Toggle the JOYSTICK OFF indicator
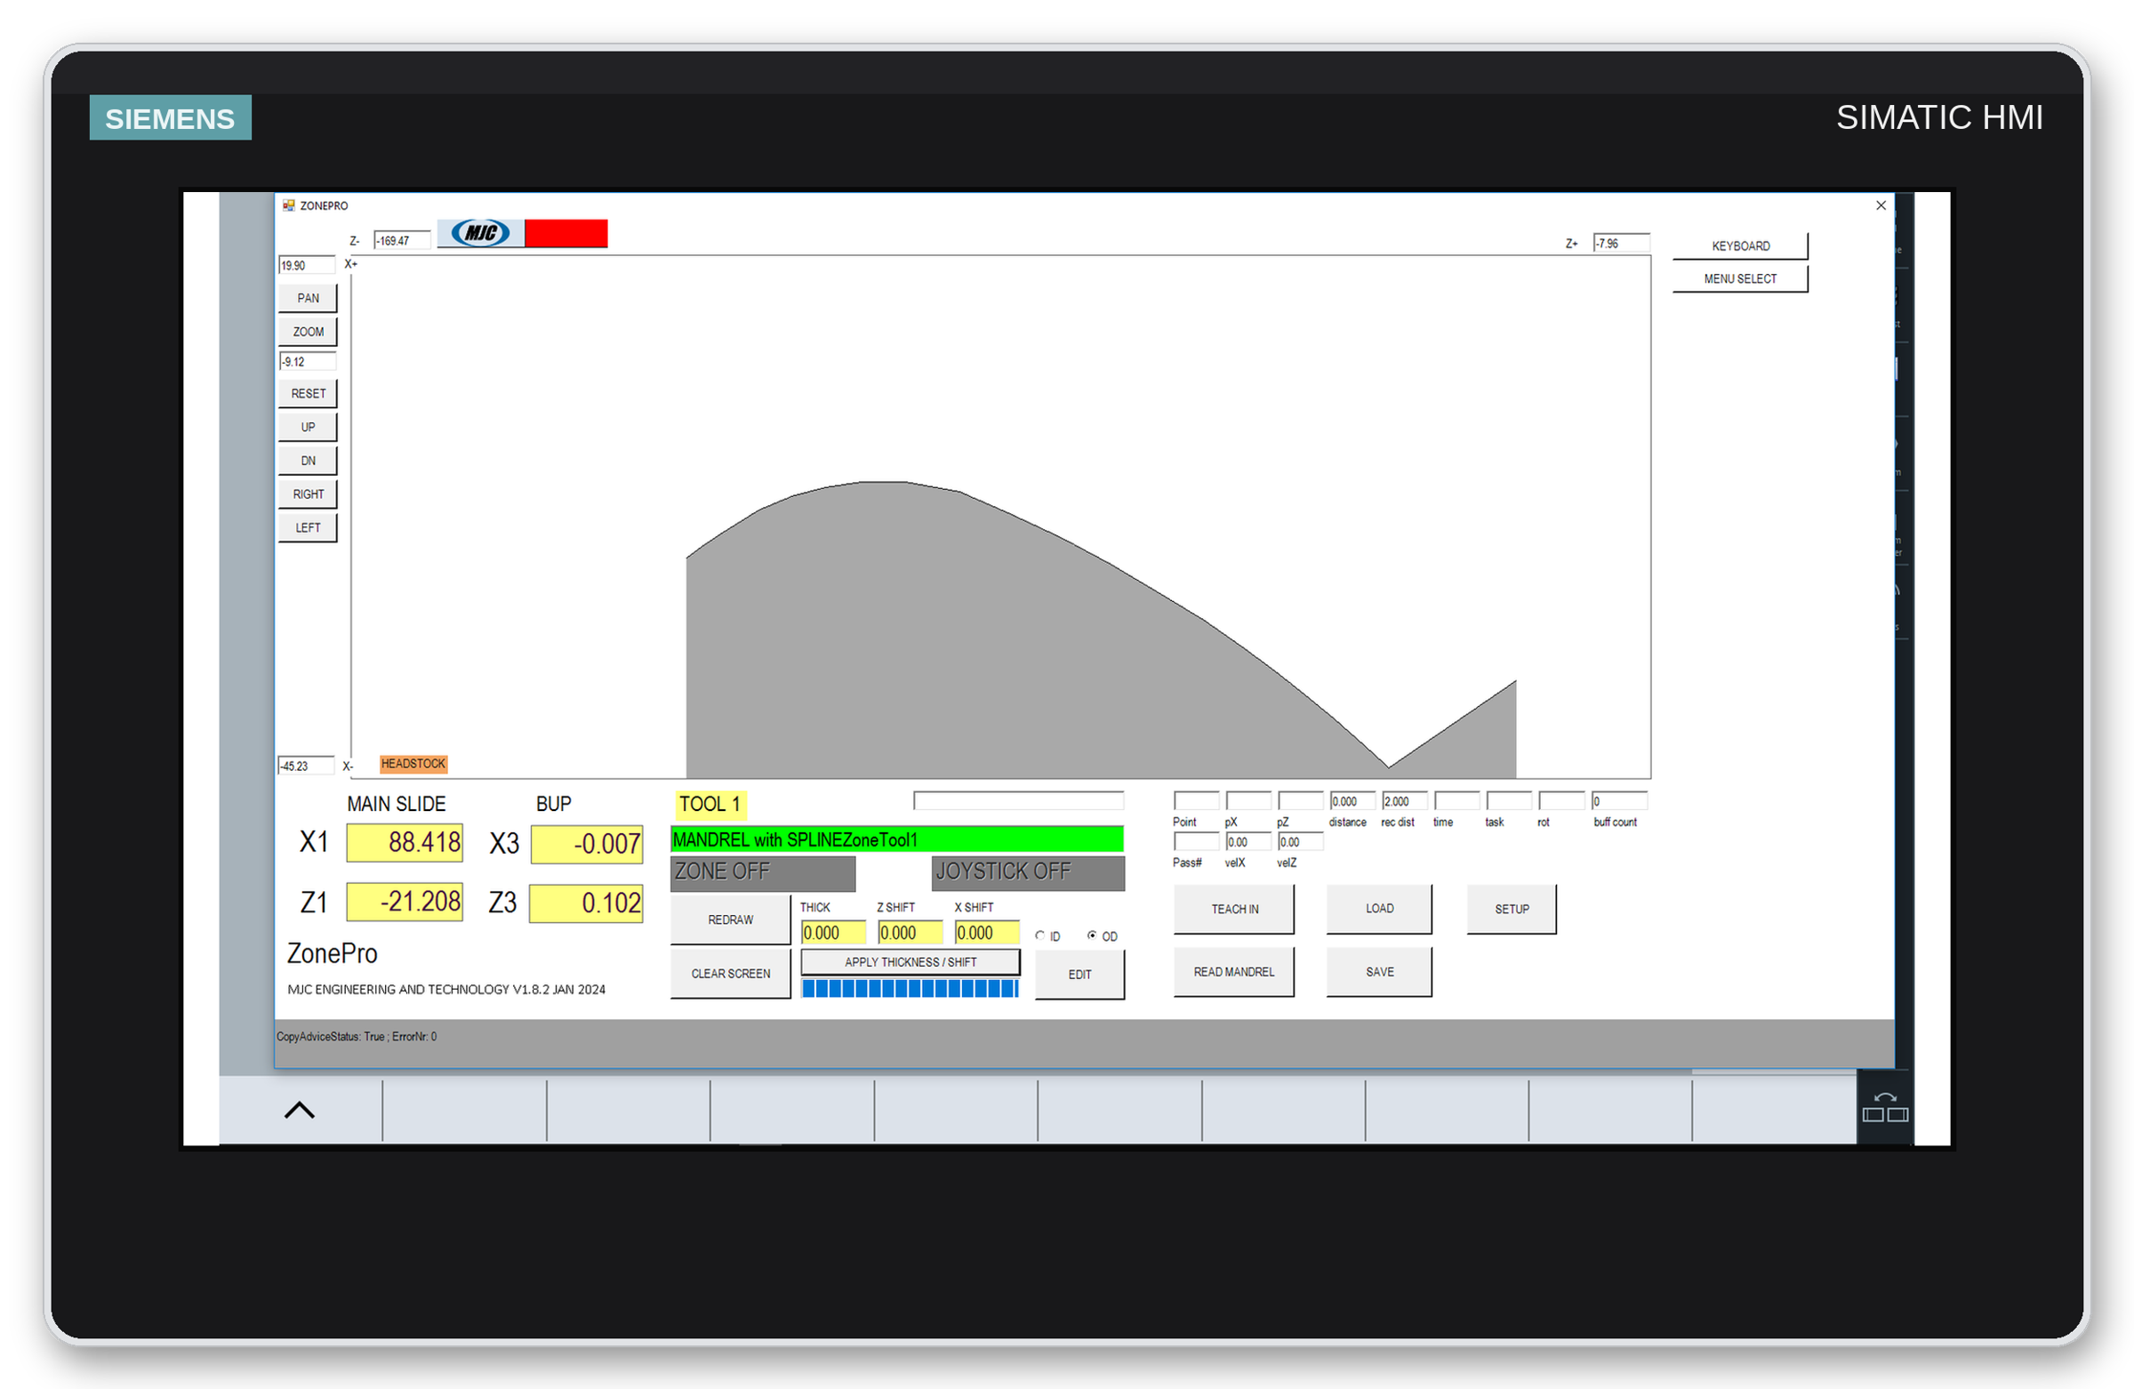 (1028, 872)
